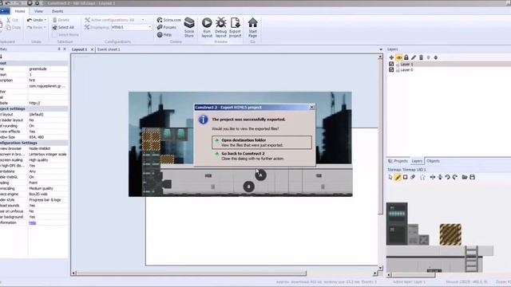The width and height of the screenshot is (511, 287).
Task: Open the Event sheet 1 tab
Action: coord(109,49)
